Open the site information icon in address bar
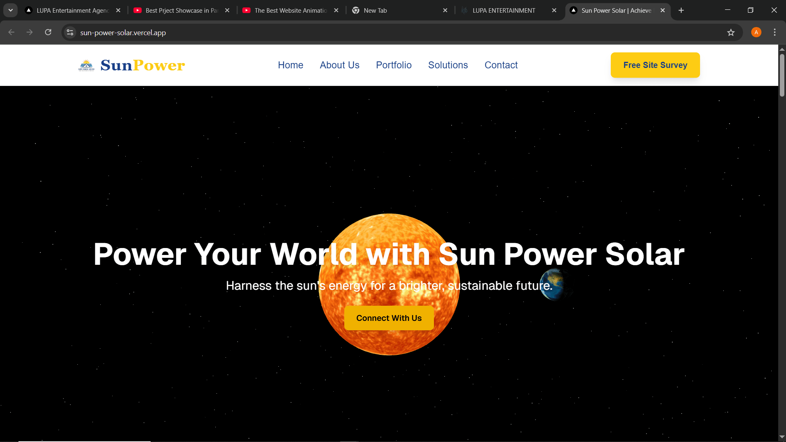The image size is (786, 442). click(70, 32)
